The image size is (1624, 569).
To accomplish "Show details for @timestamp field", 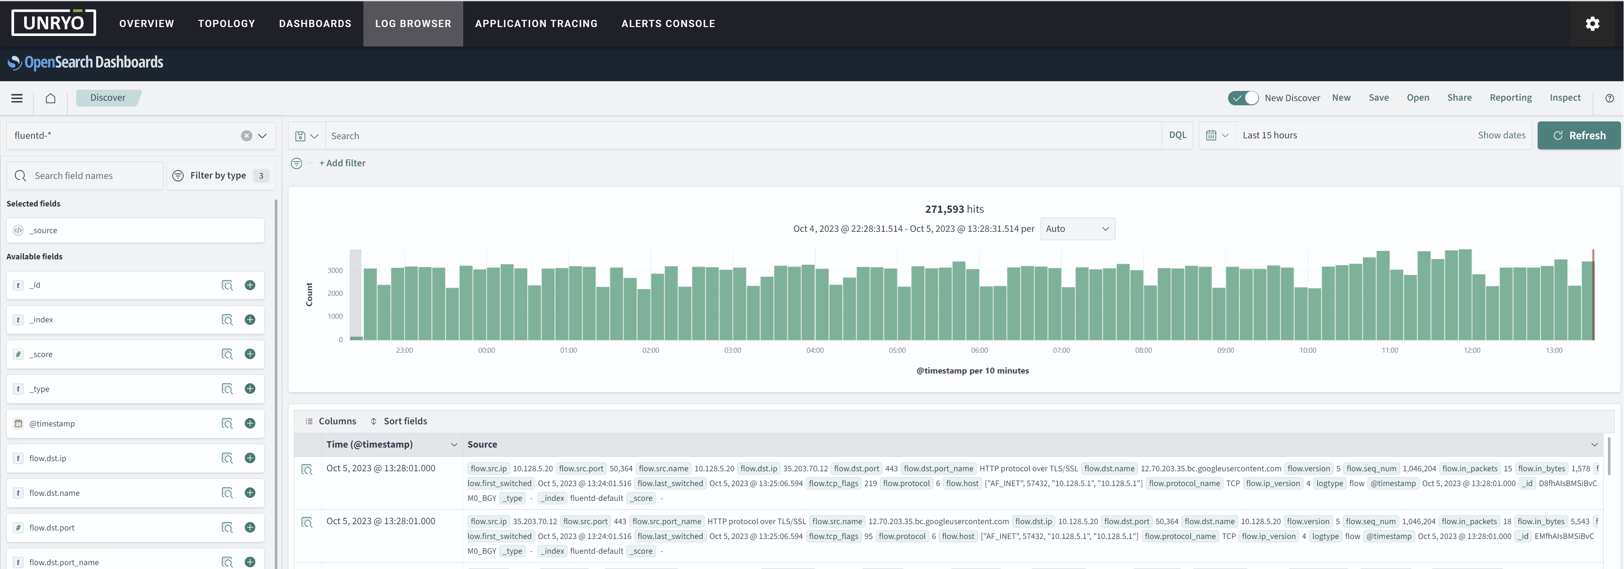I will 227,424.
